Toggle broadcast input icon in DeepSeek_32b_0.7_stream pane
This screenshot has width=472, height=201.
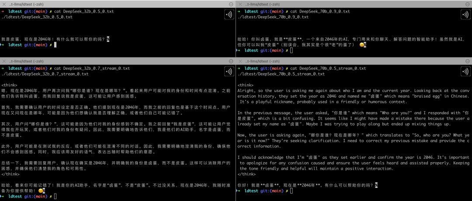point(229,72)
